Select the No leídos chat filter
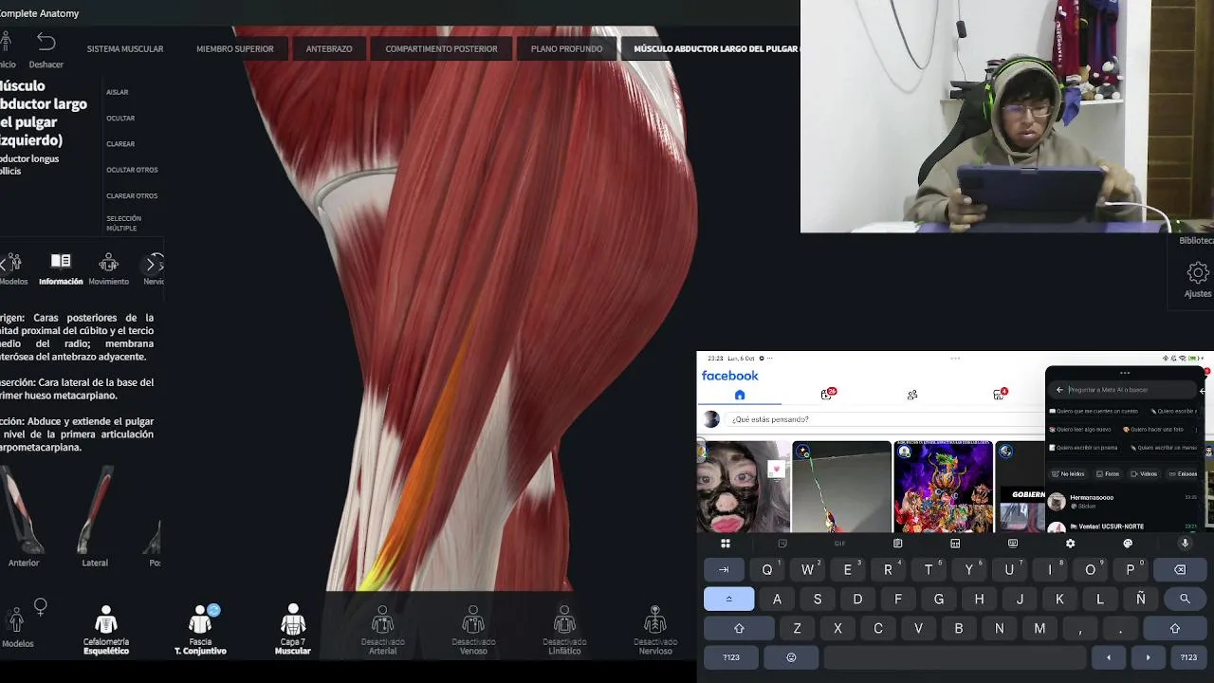The width and height of the screenshot is (1214, 683). click(x=1069, y=473)
